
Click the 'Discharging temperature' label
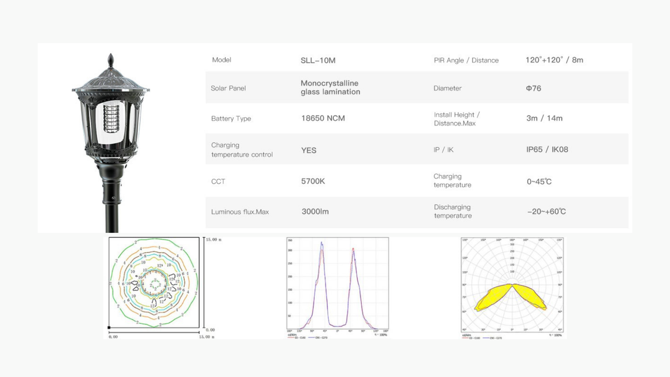(453, 211)
